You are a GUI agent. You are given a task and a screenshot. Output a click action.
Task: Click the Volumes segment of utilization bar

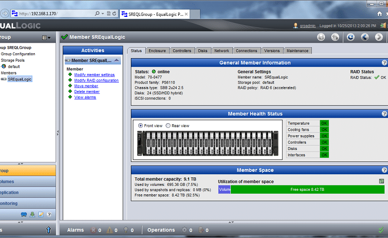224,190
